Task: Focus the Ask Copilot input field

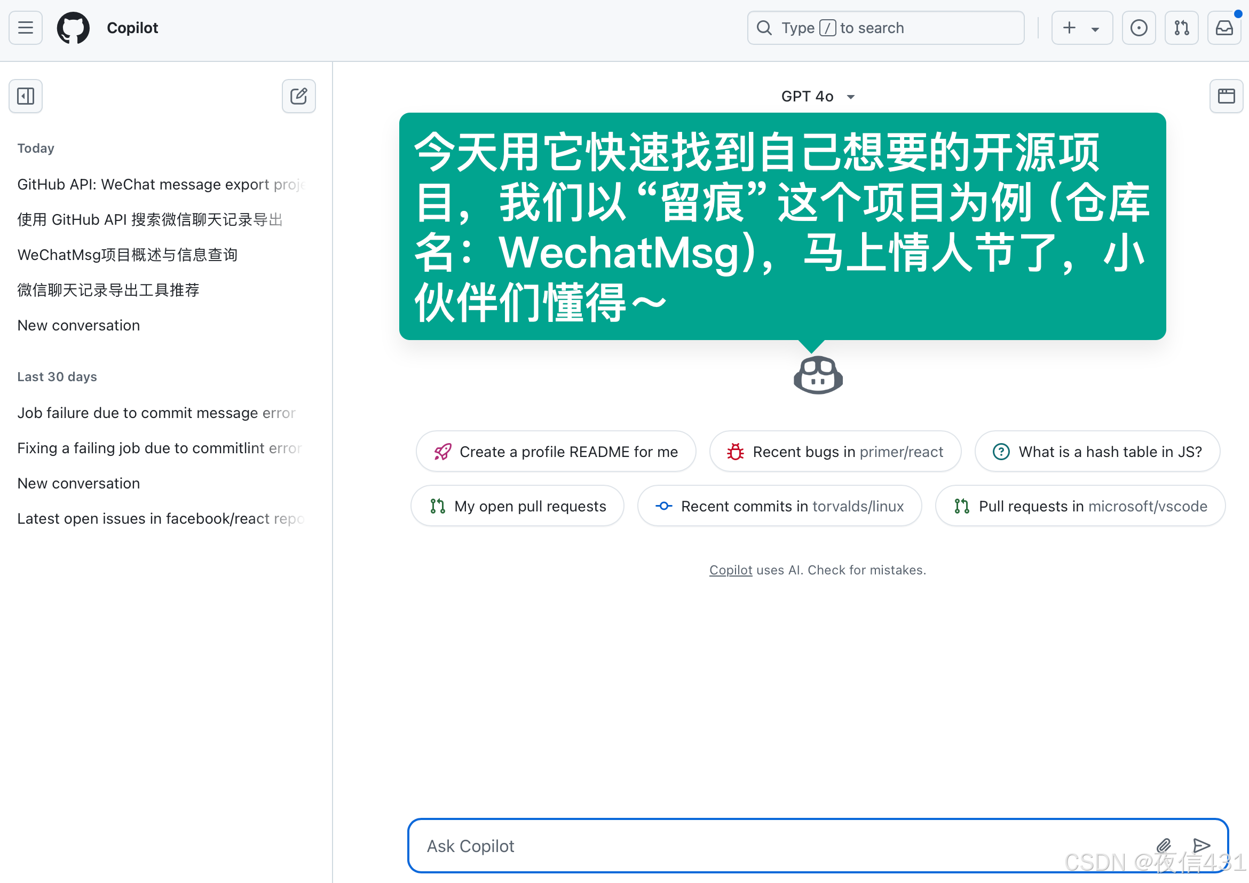Action: (762, 846)
